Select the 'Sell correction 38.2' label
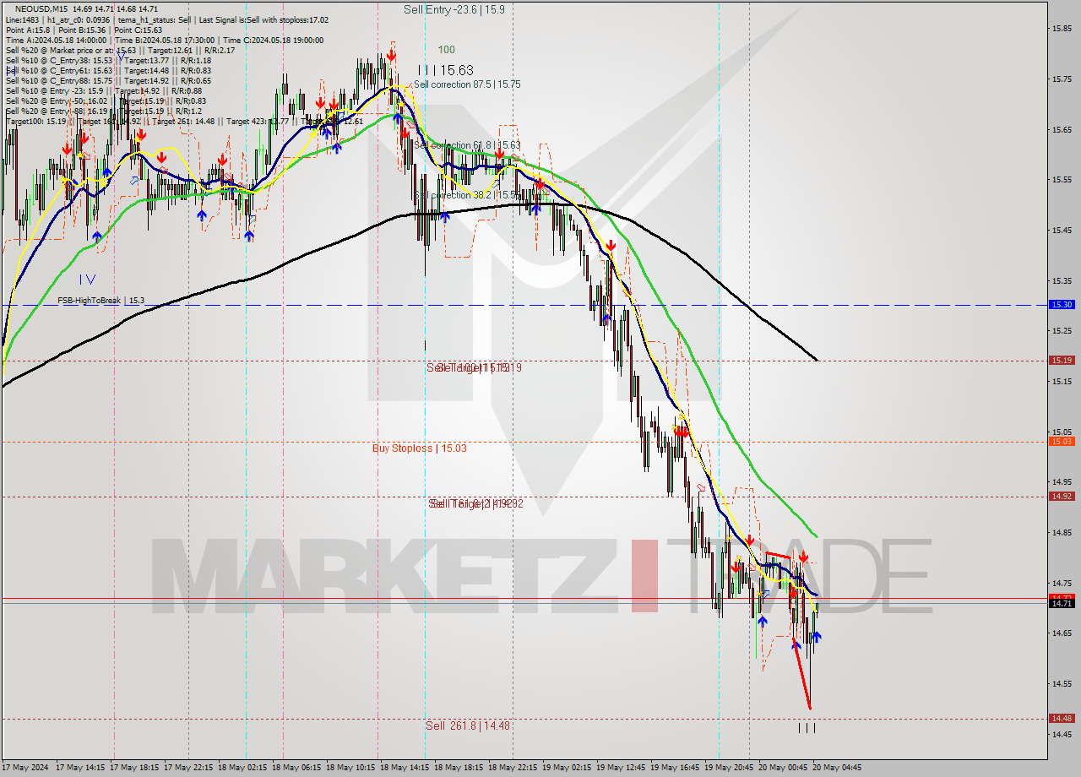 467,195
